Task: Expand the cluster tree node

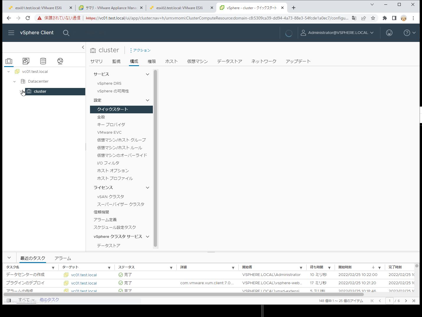Action: [x=21, y=91]
